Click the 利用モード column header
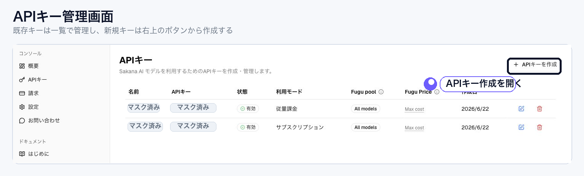This screenshot has height=176, width=584. pos(289,92)
